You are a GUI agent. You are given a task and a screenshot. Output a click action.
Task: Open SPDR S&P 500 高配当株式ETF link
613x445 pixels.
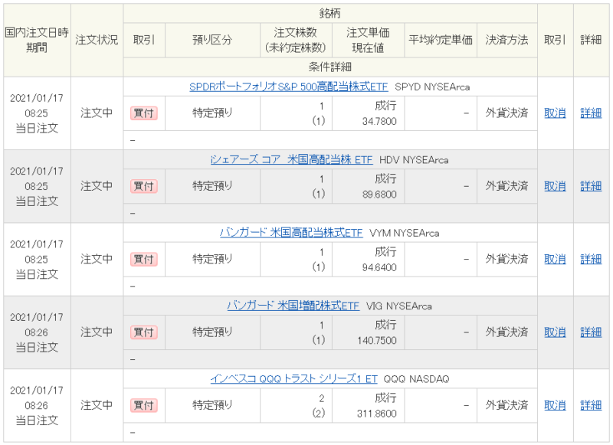(289, 87)
